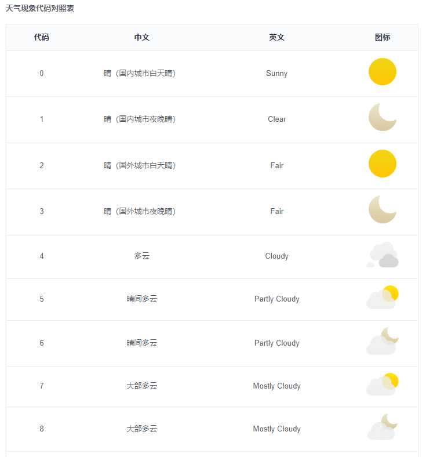This screenshot has height=457, width=426.
Task: Click the 英文 column header
Action: [x=276, y=37]
